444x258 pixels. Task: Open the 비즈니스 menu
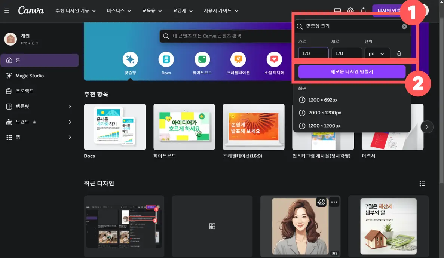118,10
